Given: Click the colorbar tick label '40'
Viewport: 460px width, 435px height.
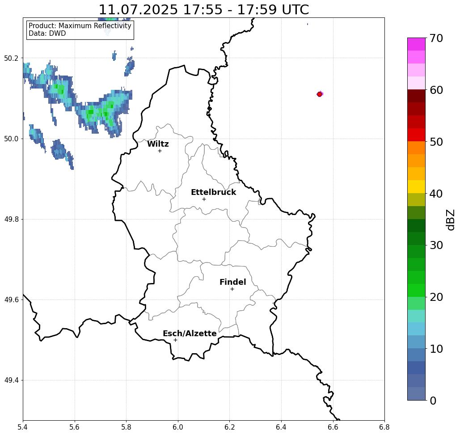Looking at the screenshot, I should click(x=436, y=194).
